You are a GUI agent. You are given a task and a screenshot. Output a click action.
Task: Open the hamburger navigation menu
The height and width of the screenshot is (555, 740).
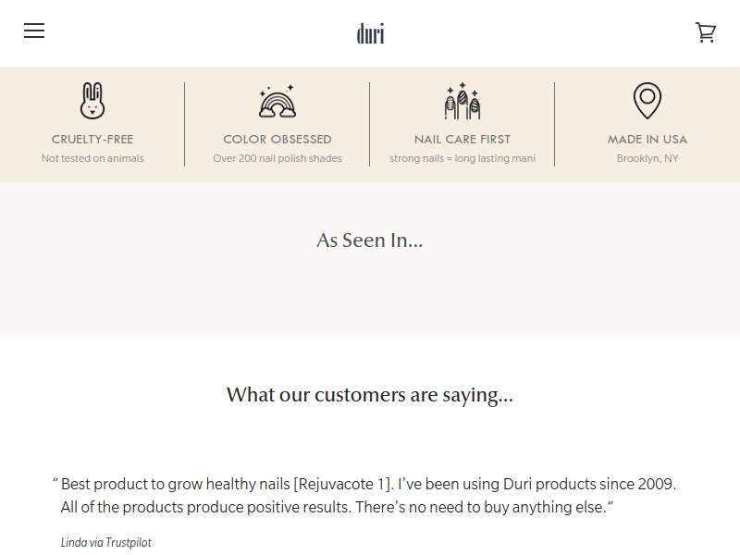click(x=34, y=31)
